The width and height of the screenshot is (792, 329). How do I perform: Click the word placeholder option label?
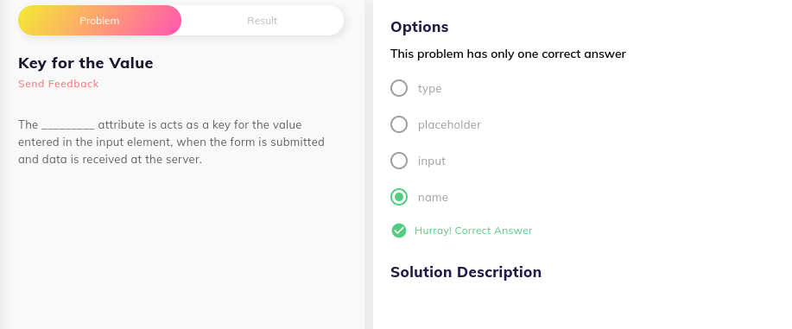[x=449, y=125]
